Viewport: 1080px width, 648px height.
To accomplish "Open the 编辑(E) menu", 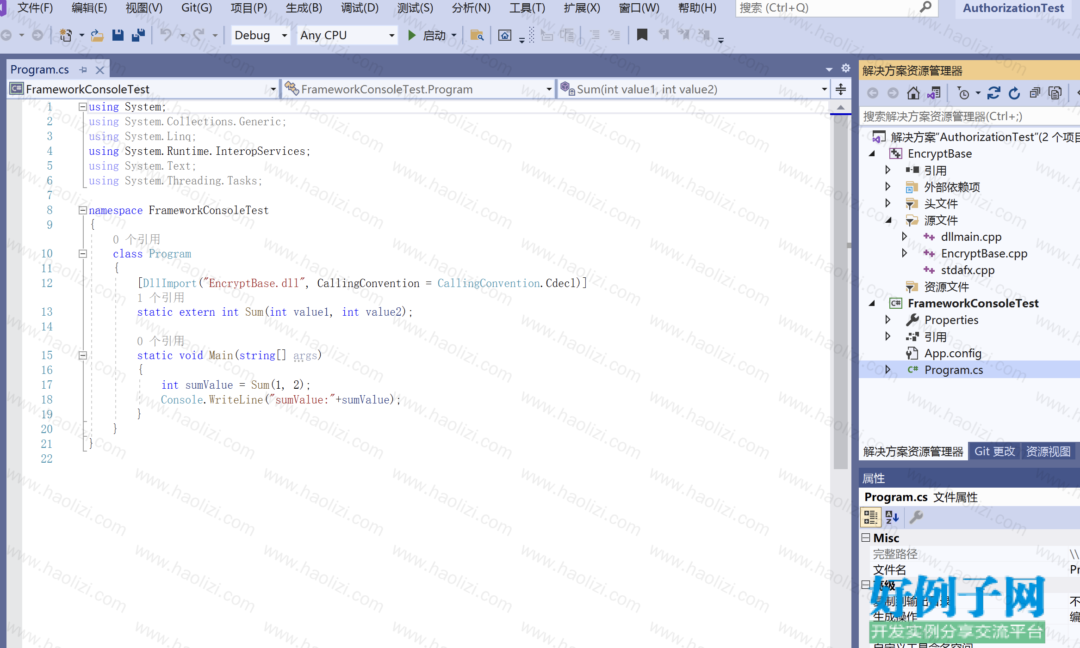I will pyautogui.click(x=89, y=8).
